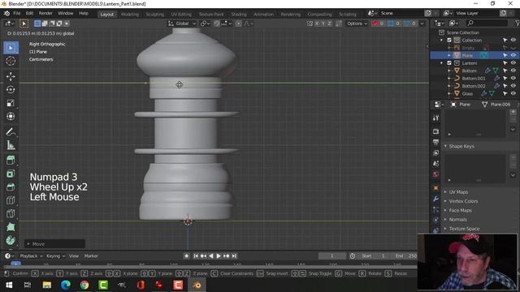Select the Knife tool
Image resolution: width=520 pixels, height=292 pixels.
coord(11,213)
